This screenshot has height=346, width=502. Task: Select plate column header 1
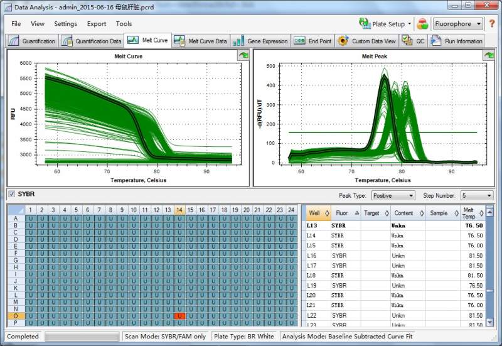point(30,210)
